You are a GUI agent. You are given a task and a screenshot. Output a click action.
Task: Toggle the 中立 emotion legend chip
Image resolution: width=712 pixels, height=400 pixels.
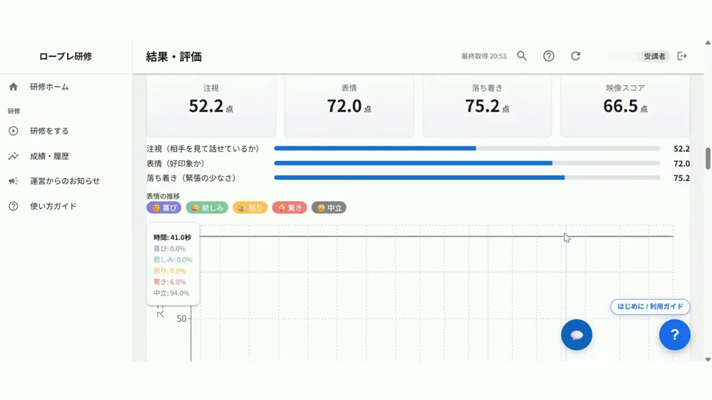pyautogui.click(x=329, y=208)
